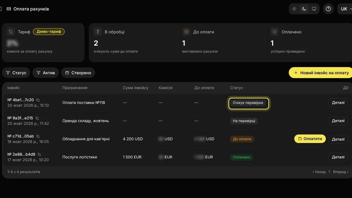Create new invoice with Новий інвойс на оплату
This screenshot has height=198, width=352.
[321, 73]
